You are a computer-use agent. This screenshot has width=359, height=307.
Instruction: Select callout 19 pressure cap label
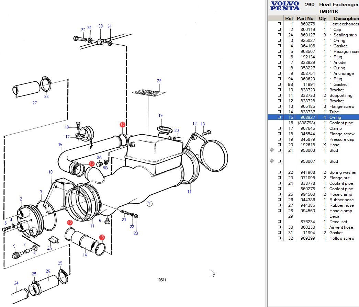(x=160, y=116)
